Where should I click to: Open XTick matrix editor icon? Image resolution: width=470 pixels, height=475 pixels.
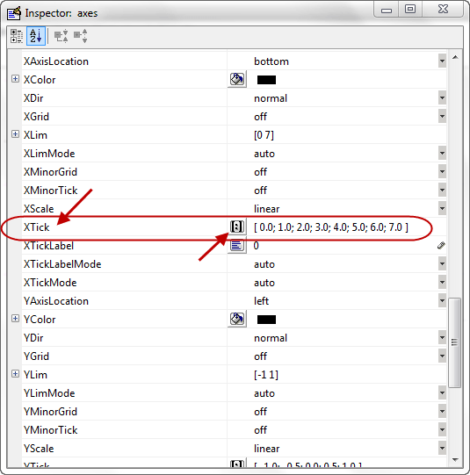pos(237,227)
